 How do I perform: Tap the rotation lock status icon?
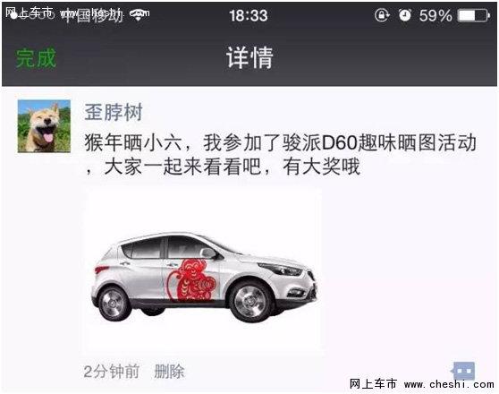[x=382, y=15]
